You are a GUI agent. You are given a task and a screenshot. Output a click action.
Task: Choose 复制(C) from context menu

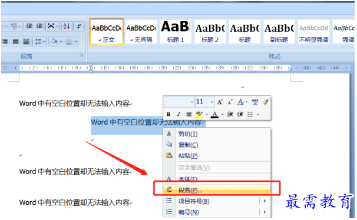click(217, 145)
